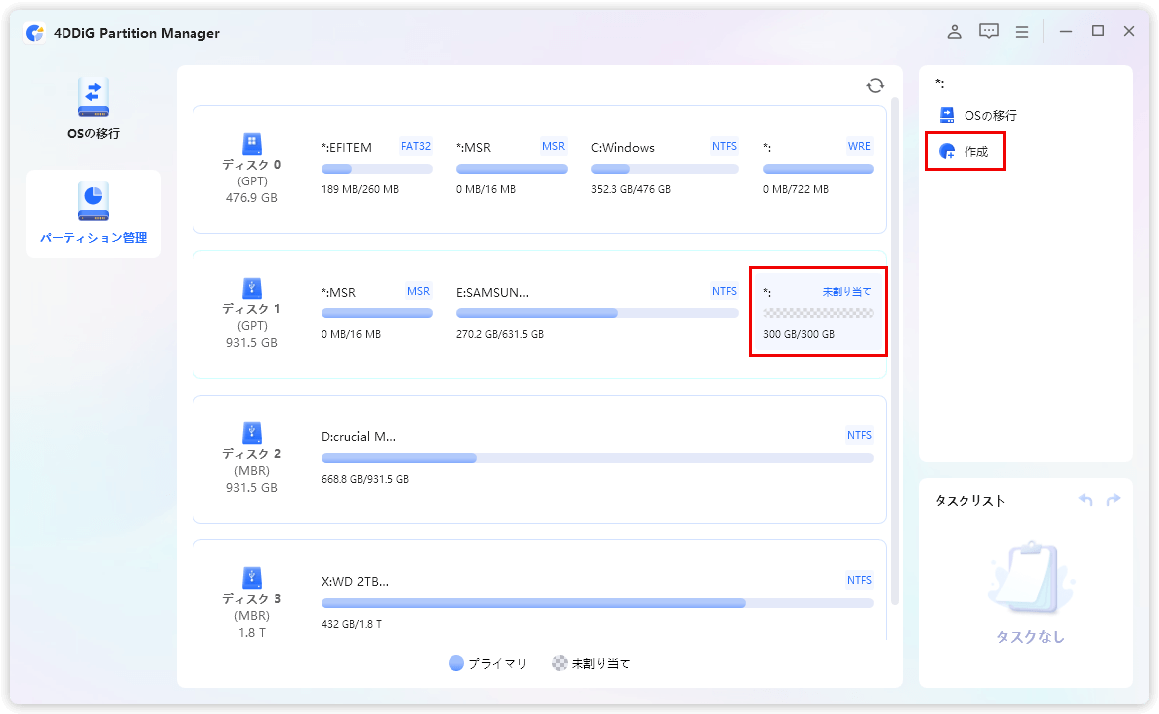Close the 4DDiG Partition Manager window
1159x714 pixels.
click(x=1128, y=31)
